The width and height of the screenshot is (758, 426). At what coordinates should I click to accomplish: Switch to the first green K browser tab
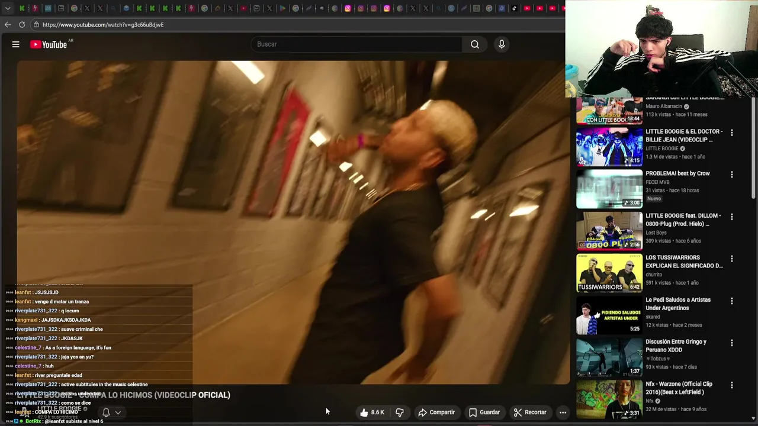click(22, 8)
